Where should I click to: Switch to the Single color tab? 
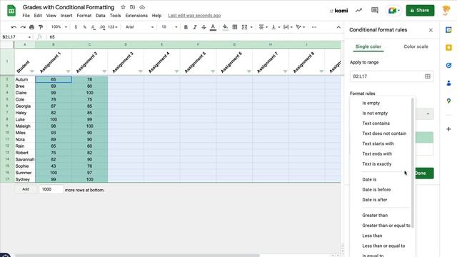tap(368, 46)
